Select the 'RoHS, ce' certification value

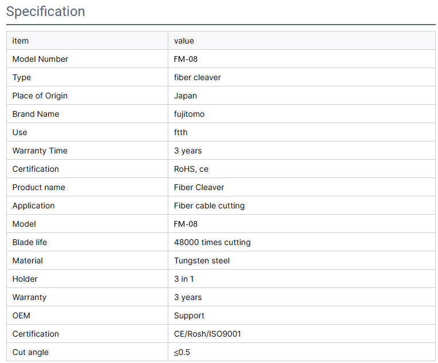tap(191, 169)
